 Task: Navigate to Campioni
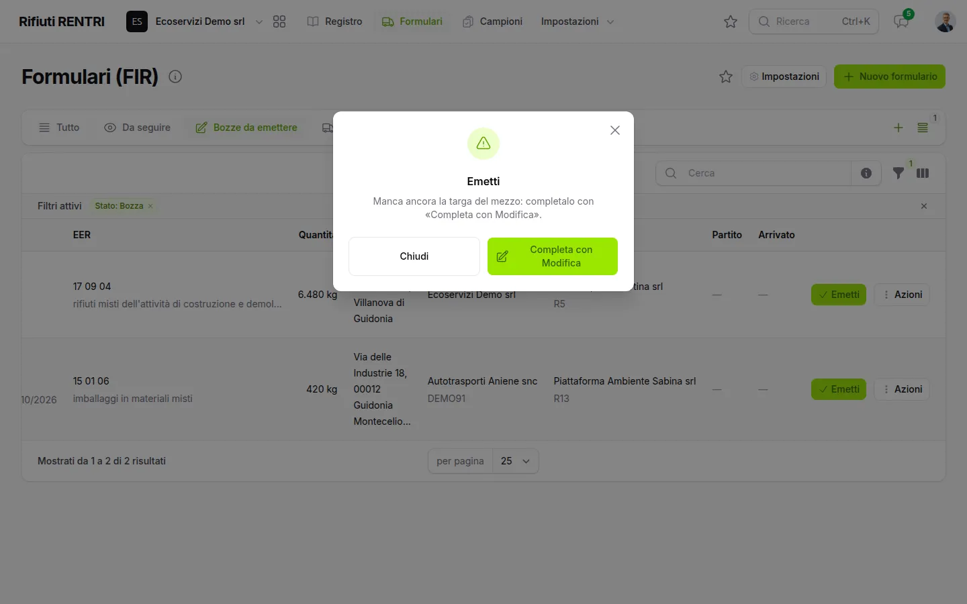[x=493, y=21]
